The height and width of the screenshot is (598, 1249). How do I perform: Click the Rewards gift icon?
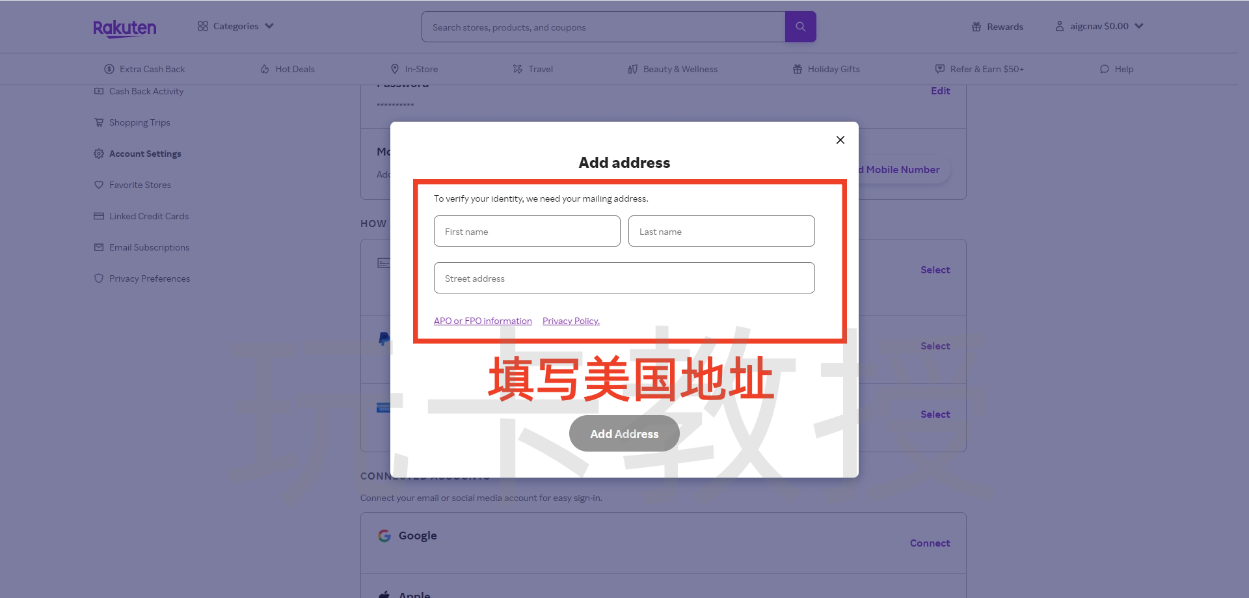click(x=976, y=27)
